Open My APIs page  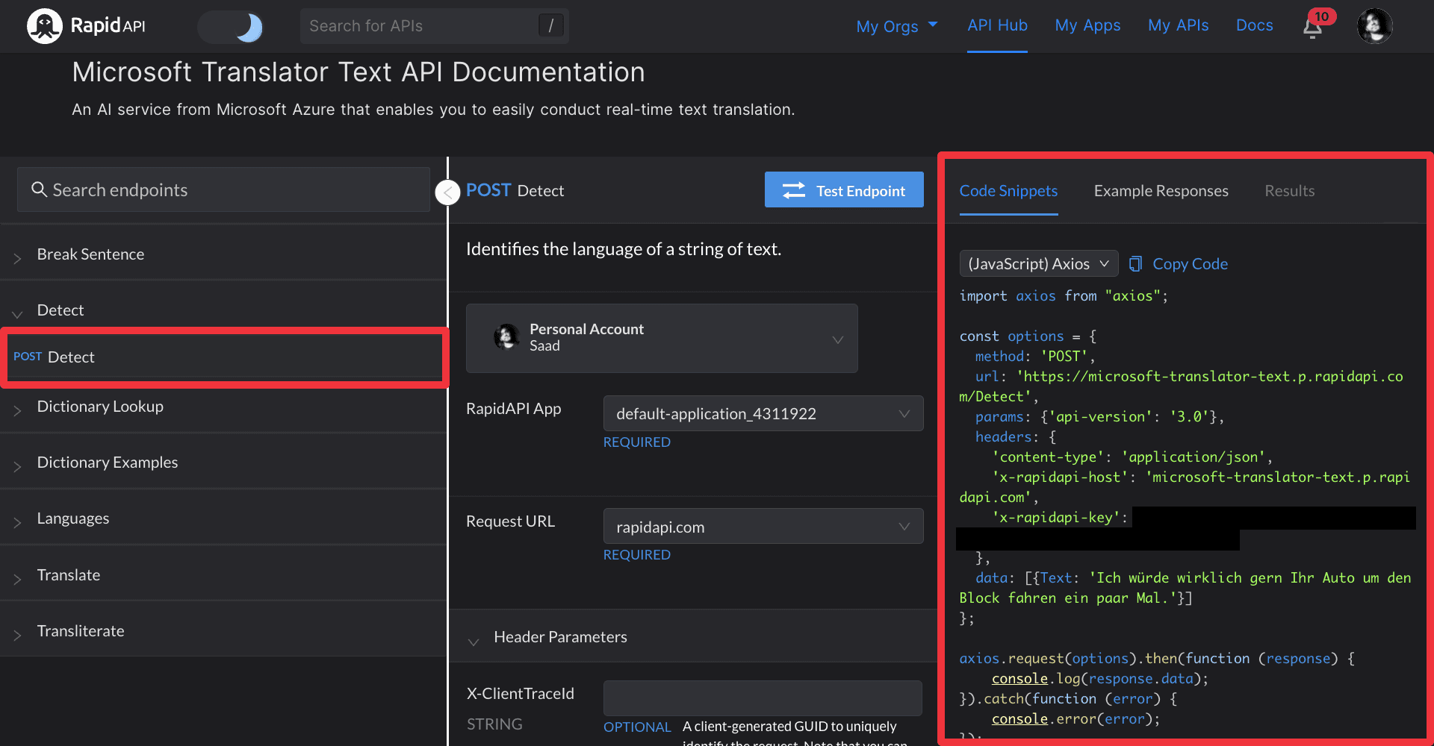point(1178,25)
